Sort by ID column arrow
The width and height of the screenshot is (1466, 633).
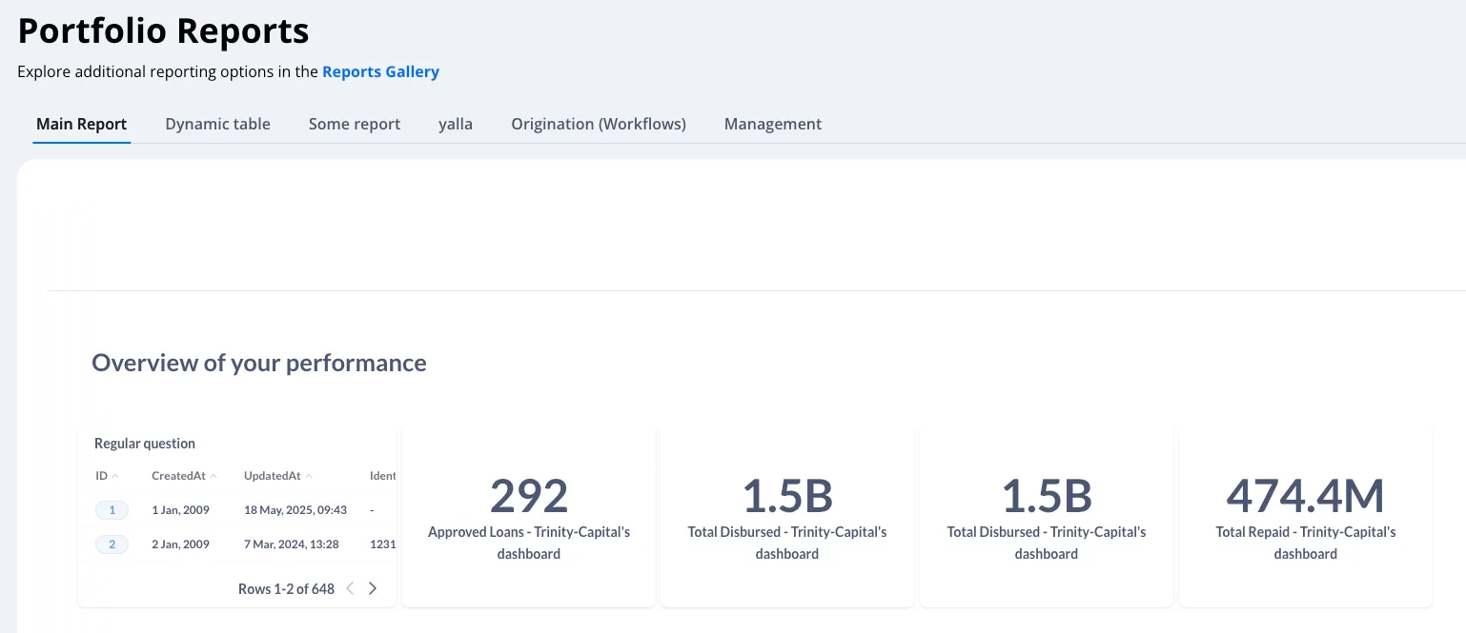pyautogui.click(x=115, y=476)
